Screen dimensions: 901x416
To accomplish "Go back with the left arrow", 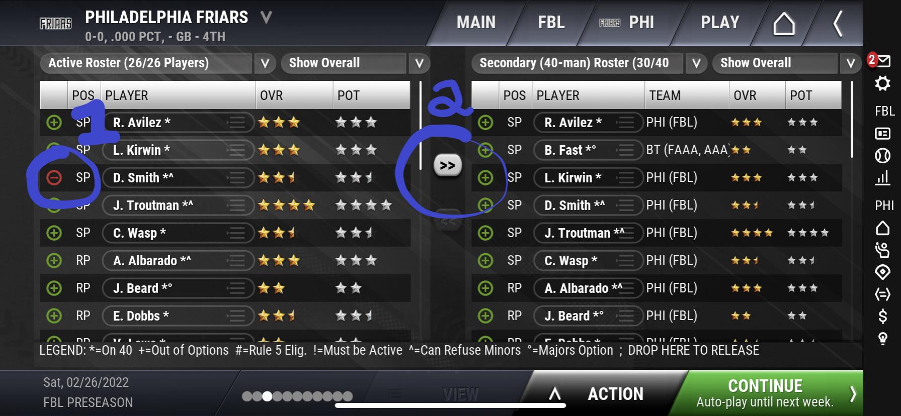I will [x=838, y=24].
